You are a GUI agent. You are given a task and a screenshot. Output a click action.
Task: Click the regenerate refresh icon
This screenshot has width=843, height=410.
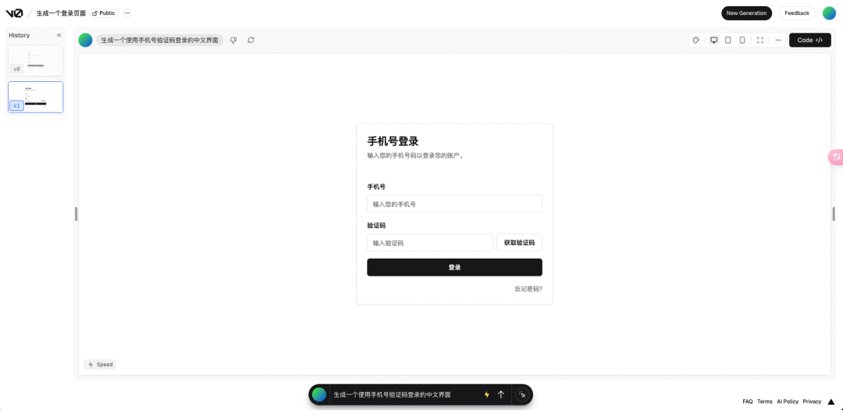click(251, 41)
